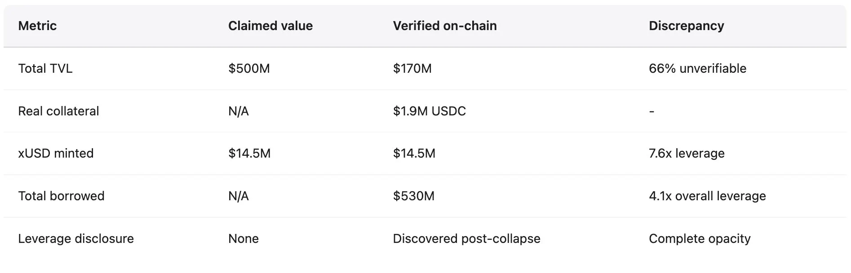The height and width of the screenshot is (273, 851).
Task: Click the None claimed value cell
Action: 243,239
